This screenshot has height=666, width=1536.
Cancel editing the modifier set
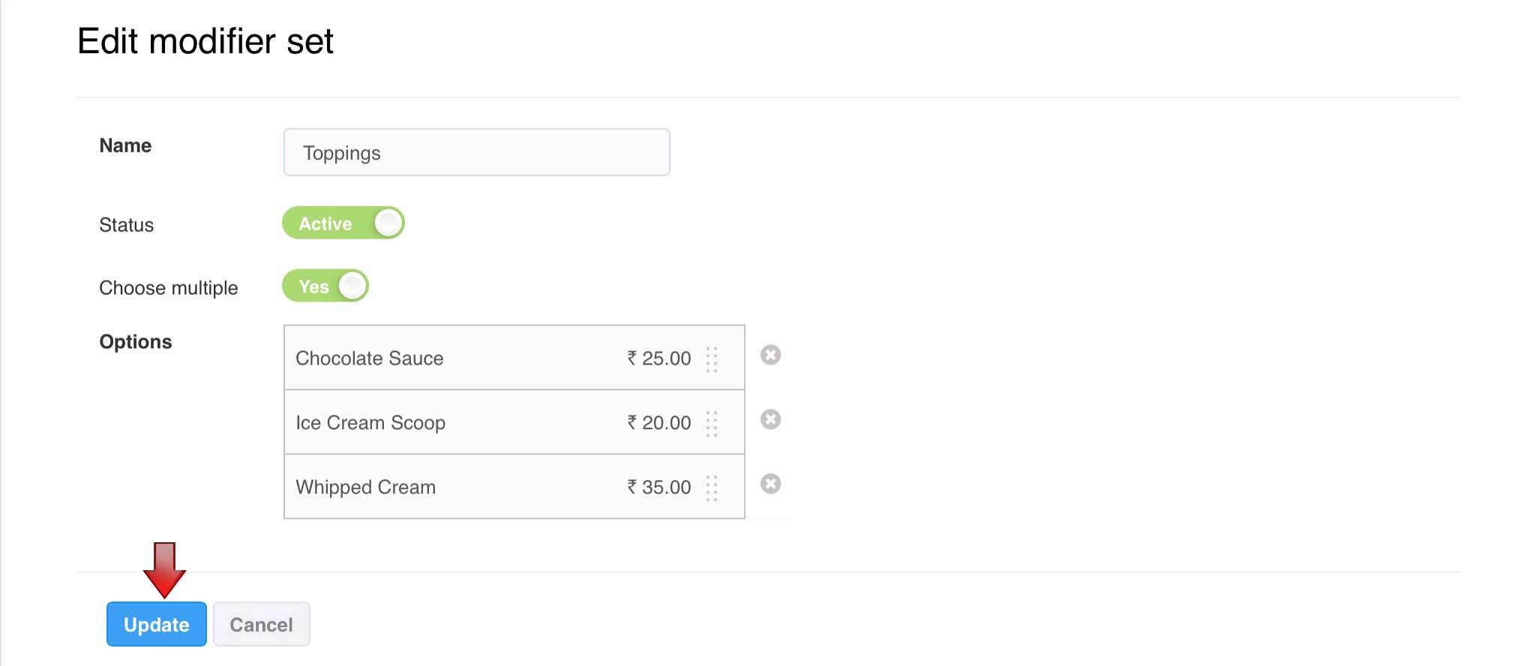coord(261,624)
